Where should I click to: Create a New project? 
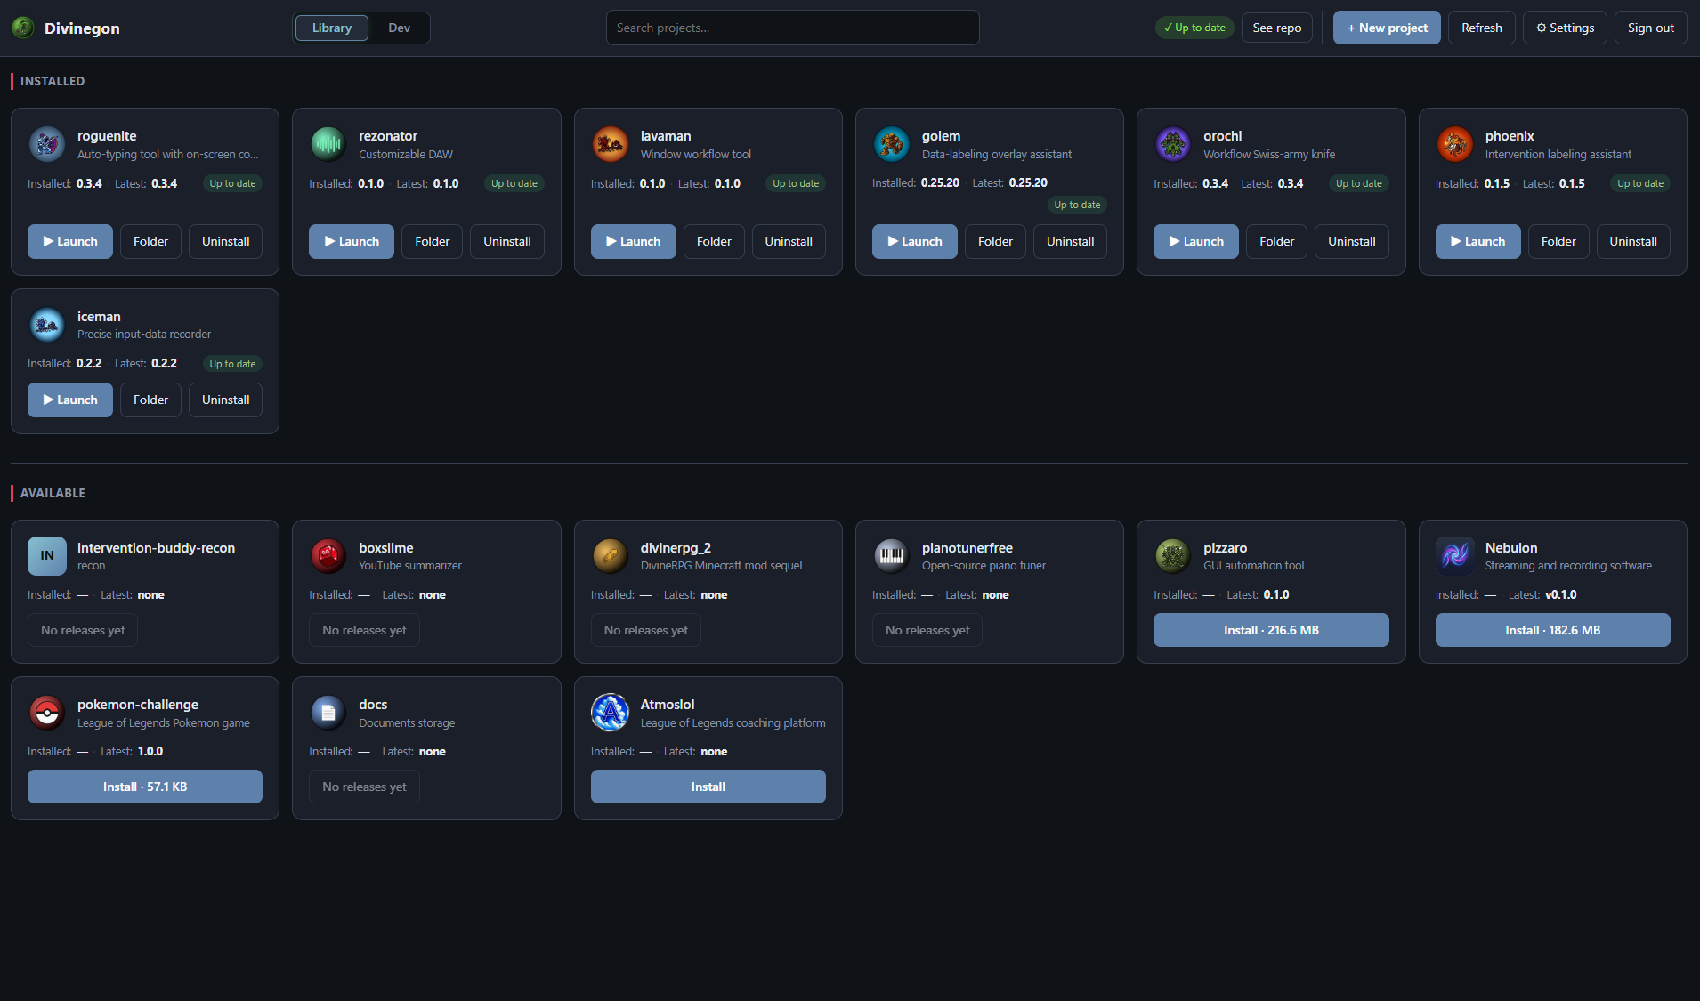coord(1387,28)
